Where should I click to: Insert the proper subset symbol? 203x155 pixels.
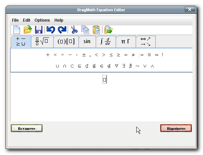click(x=72, y=66)
